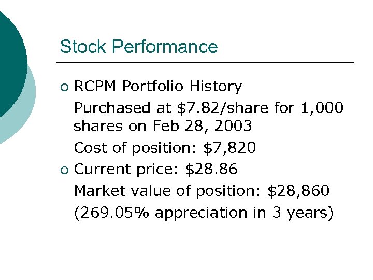Click the Current price label text

(127, 170)
